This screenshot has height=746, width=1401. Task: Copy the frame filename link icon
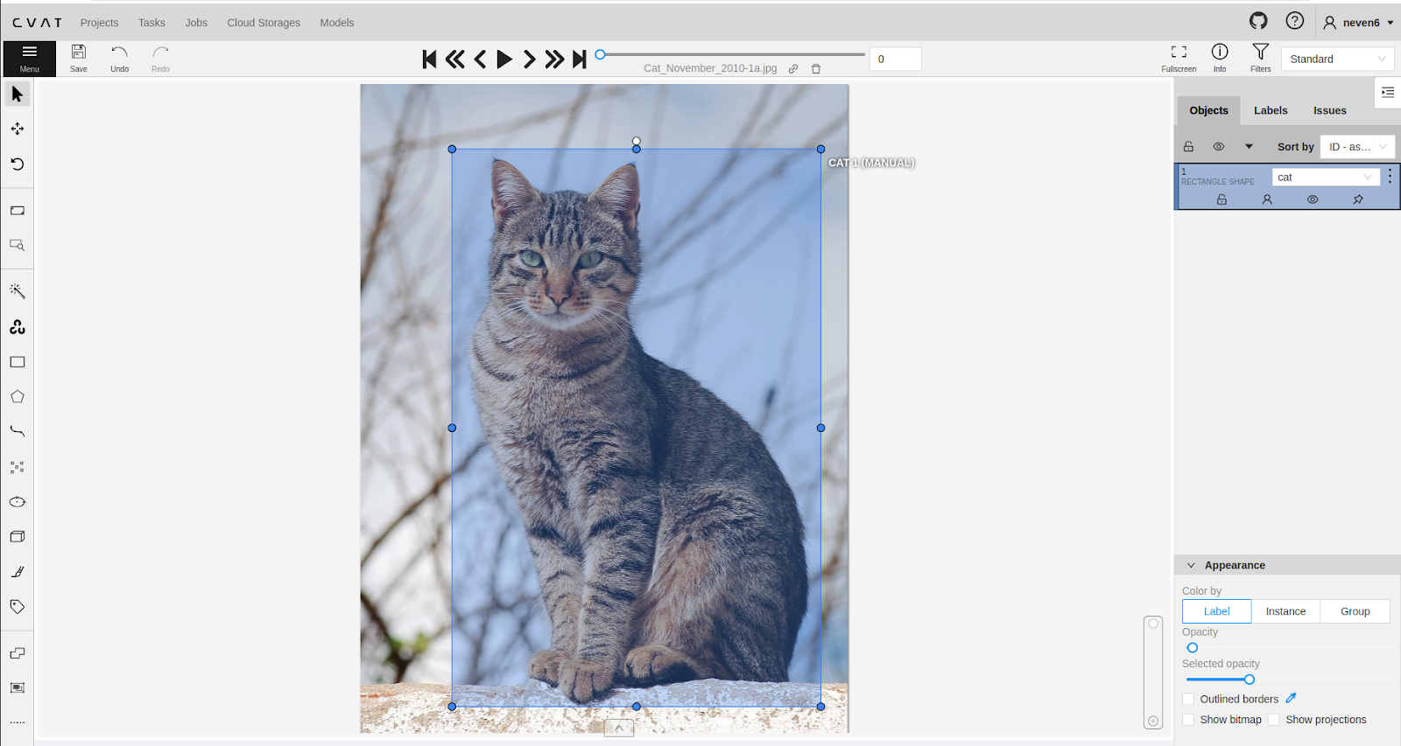(x=793, y=68)
